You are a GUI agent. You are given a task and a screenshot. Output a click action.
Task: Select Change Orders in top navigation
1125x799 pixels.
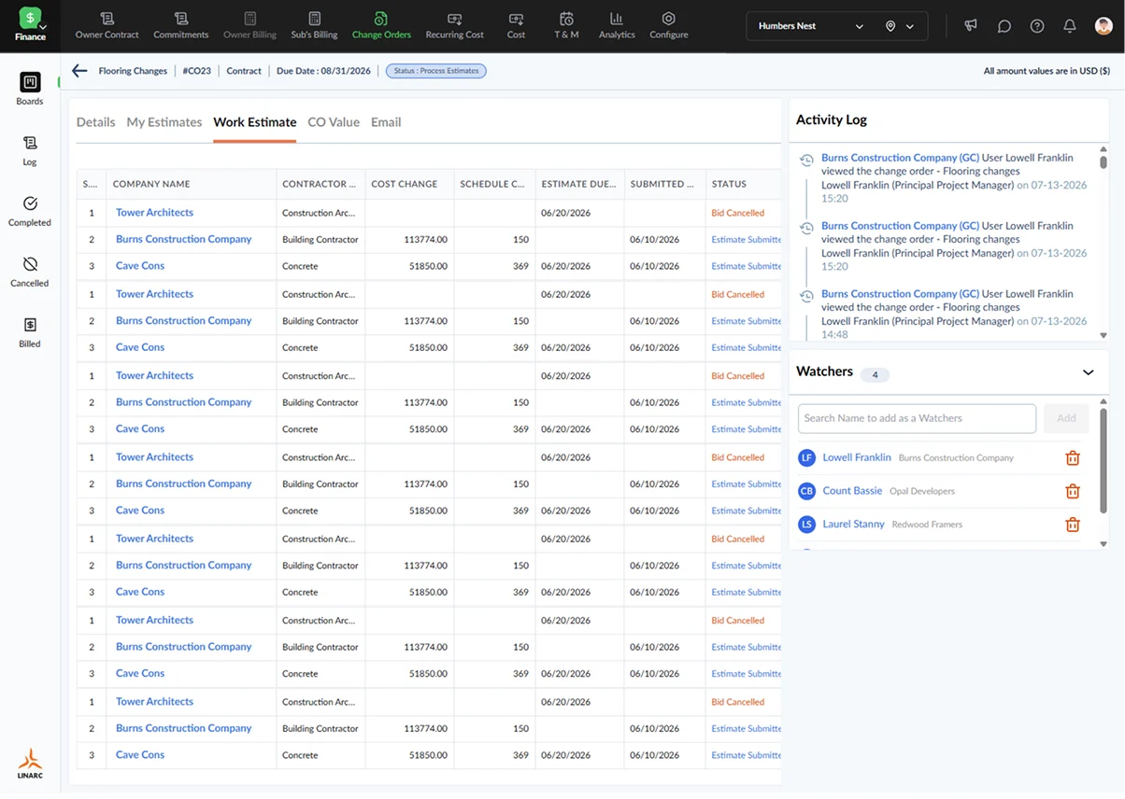tap(381, 26)
